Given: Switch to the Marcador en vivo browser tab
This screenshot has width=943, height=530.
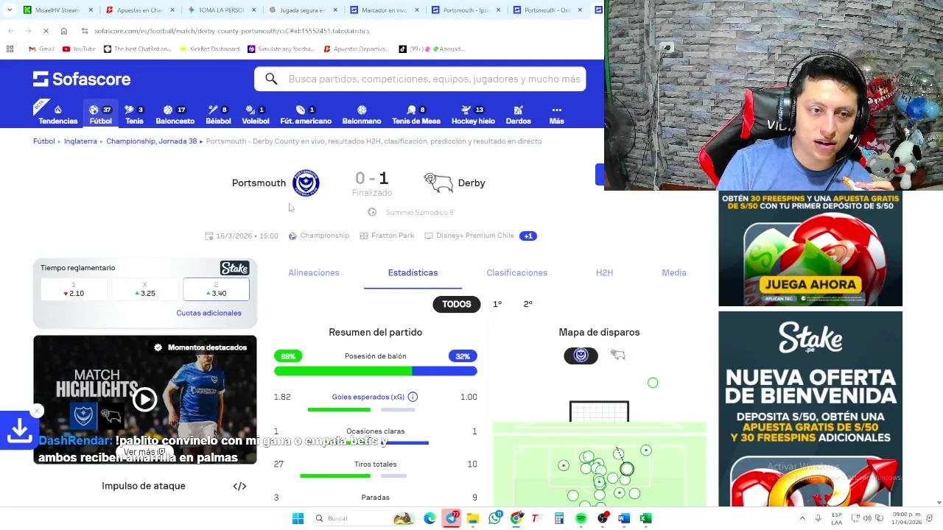Looking at the screenshot, I should pos(385,10).
